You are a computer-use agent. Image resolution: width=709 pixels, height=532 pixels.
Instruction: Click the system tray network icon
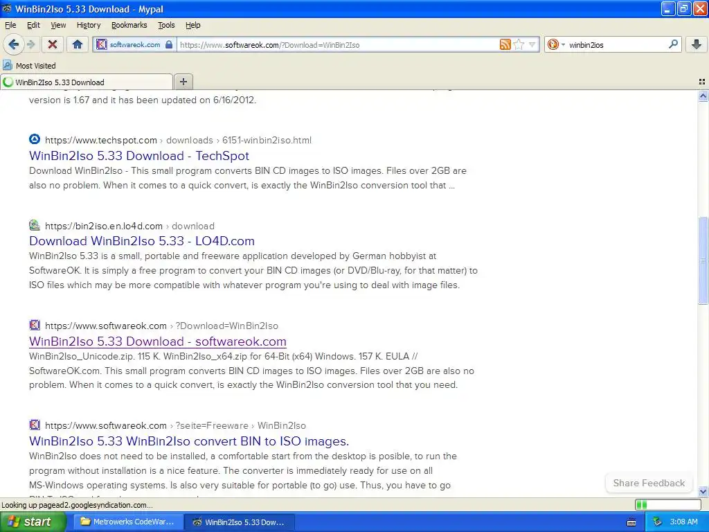point(658,522)
